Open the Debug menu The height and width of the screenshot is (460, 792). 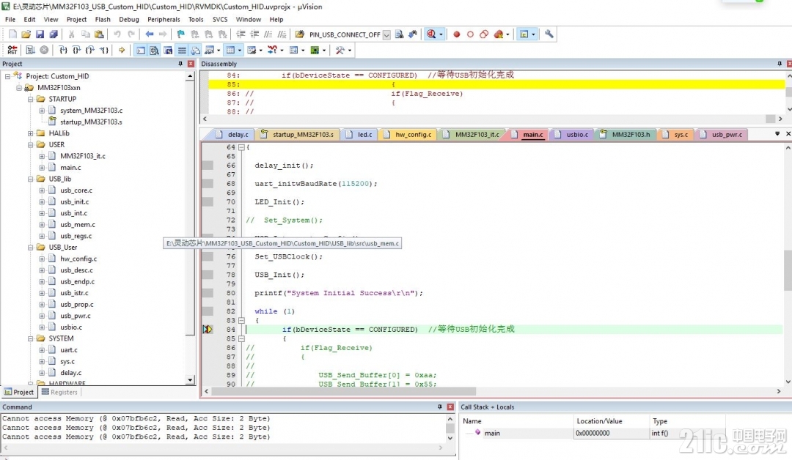[x=129, y=19]
